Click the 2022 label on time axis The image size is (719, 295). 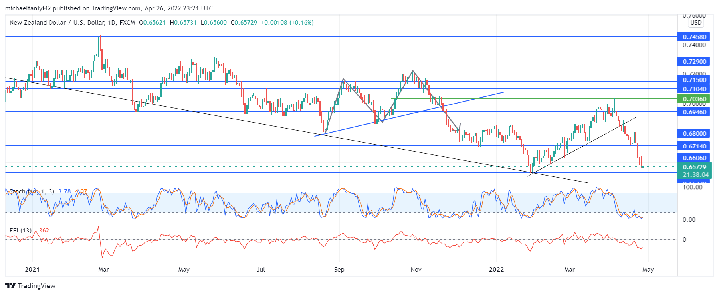496,270
